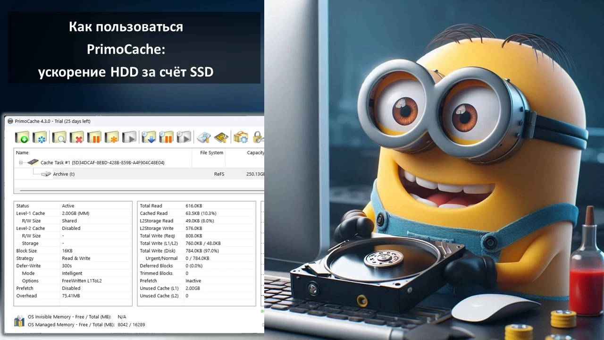Screen dimensions: 604x340
Task: Select the Archive (I:) volume row
Action: 139,174
